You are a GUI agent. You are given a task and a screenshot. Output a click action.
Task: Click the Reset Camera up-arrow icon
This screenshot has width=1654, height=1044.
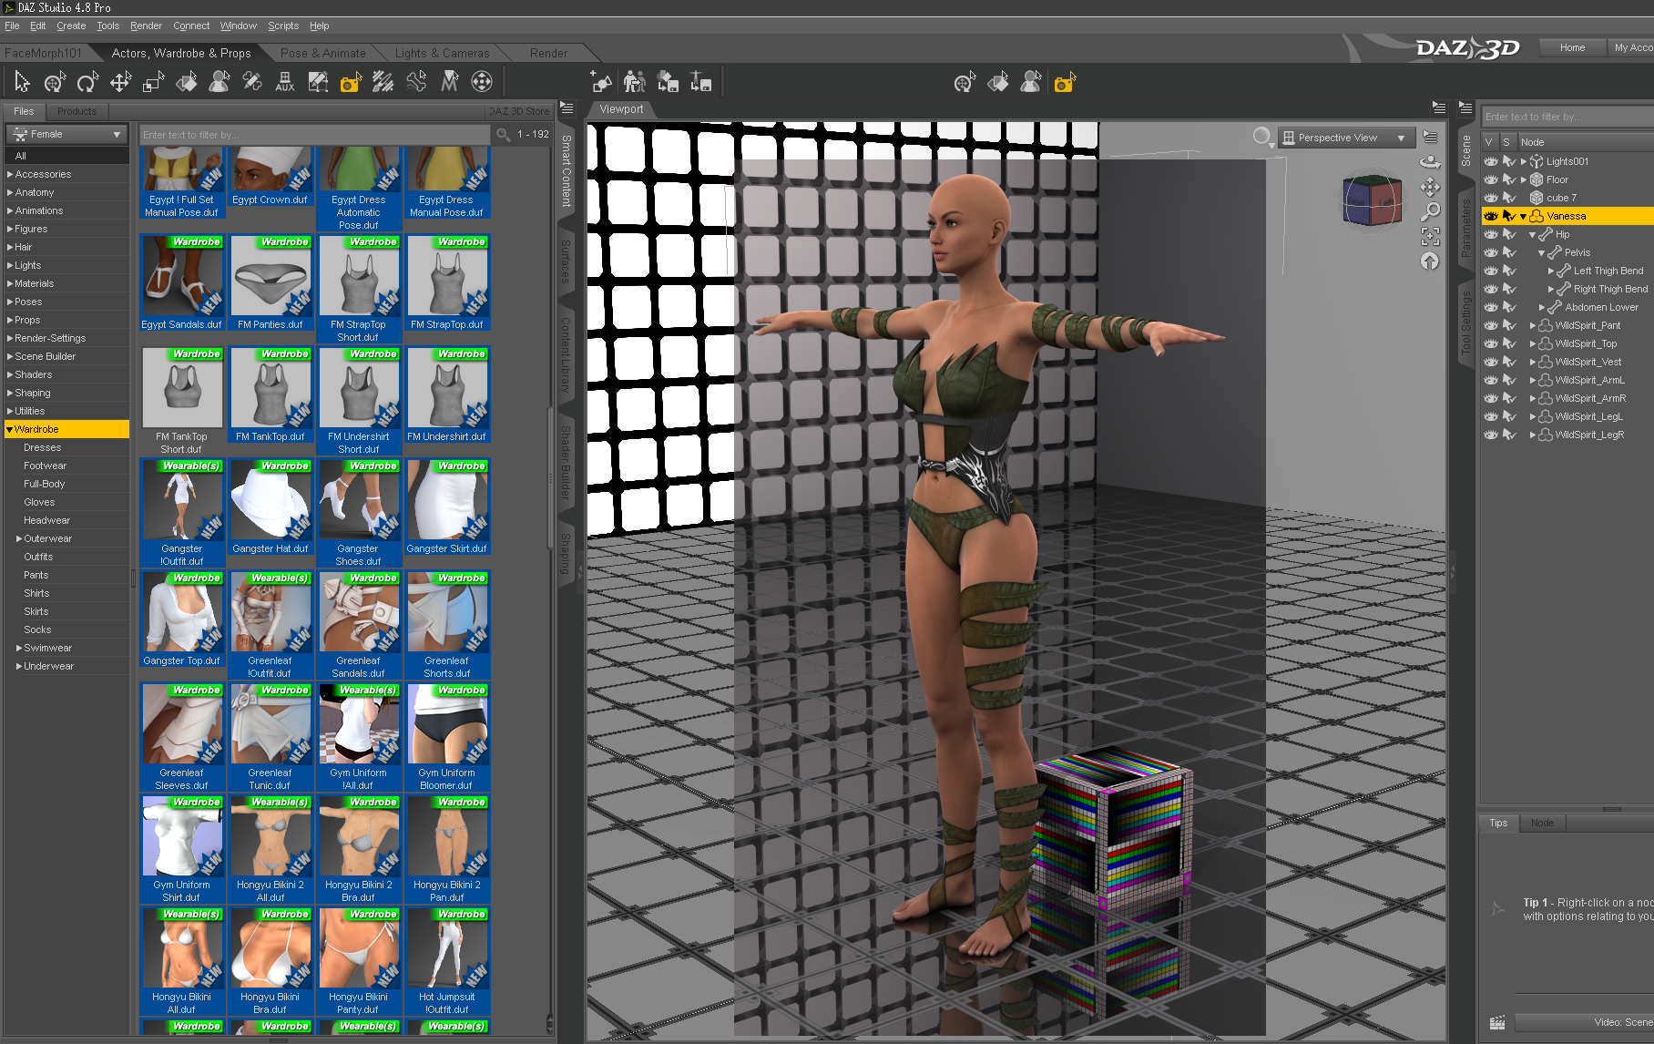coord(1430,261)
